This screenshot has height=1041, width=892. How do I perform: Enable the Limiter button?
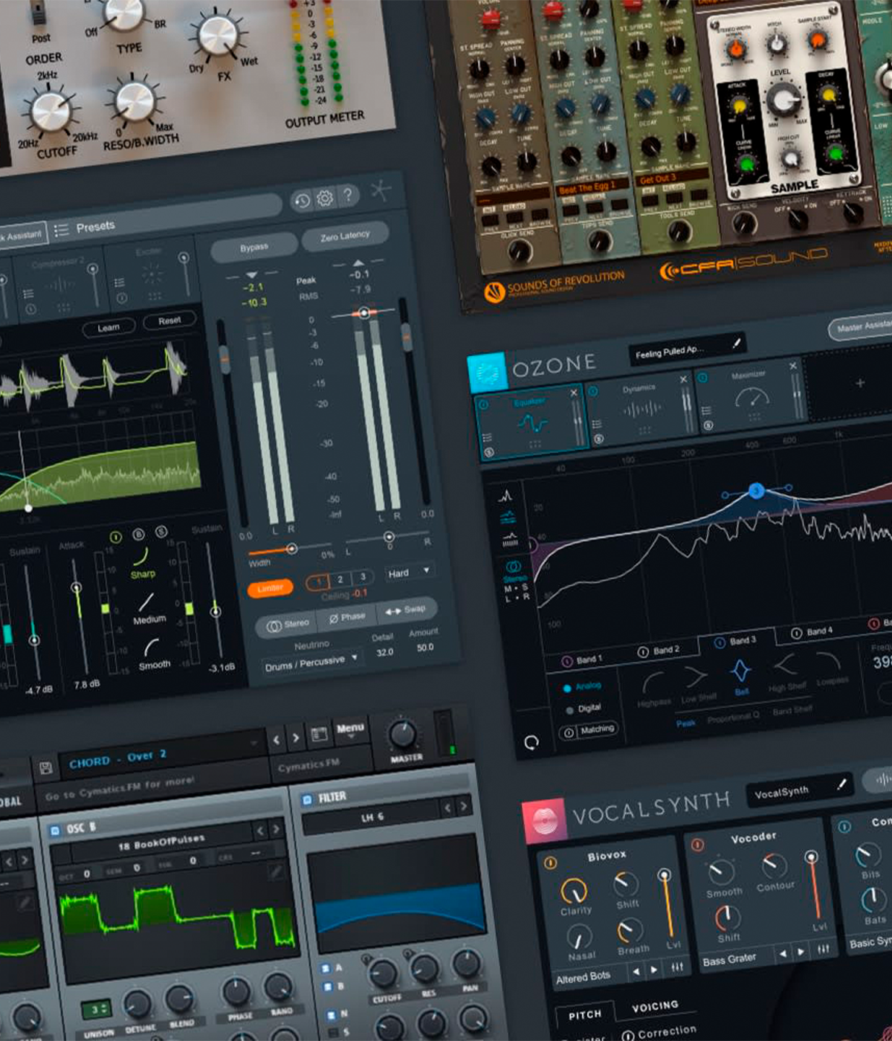(x=270, y=588)
